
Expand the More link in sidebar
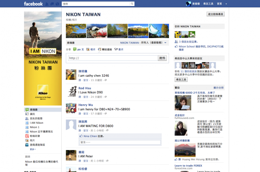[32, 149]
